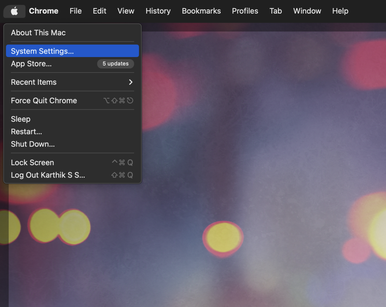Put the Mac to Sleep
Viewport: 386px width, 307px height.
point(21,119)
